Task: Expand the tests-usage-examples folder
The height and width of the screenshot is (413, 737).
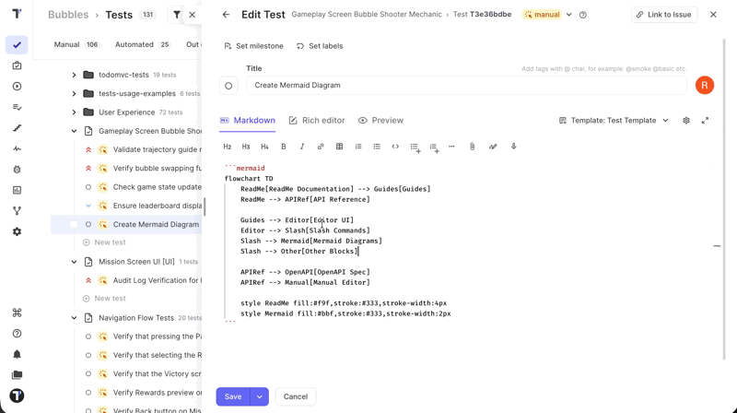Action: pyautogui.click(x=74, y=94)
